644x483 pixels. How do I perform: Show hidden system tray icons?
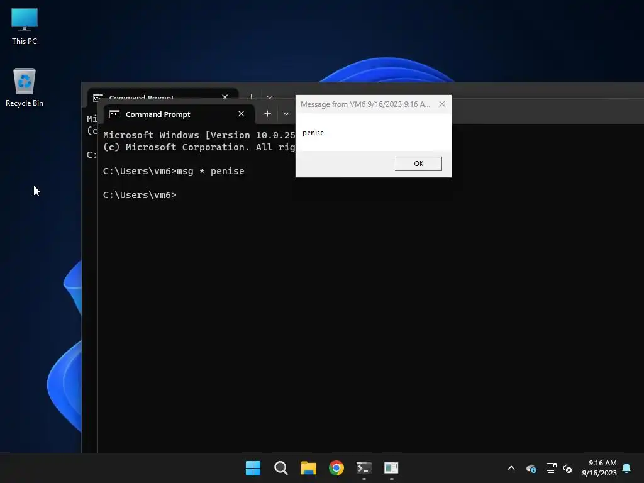[511, 468]
